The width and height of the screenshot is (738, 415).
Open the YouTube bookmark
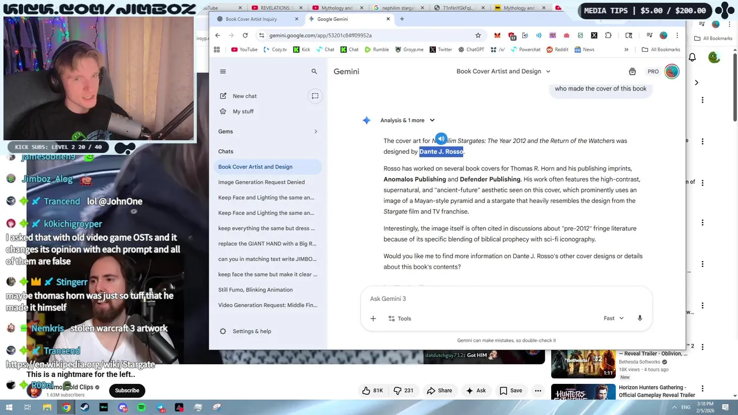[244, 50]
